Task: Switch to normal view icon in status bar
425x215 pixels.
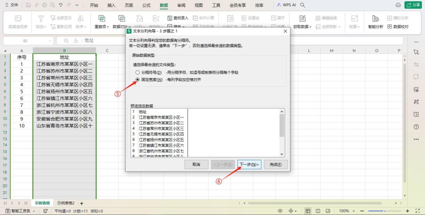Action: pos(308,211)
